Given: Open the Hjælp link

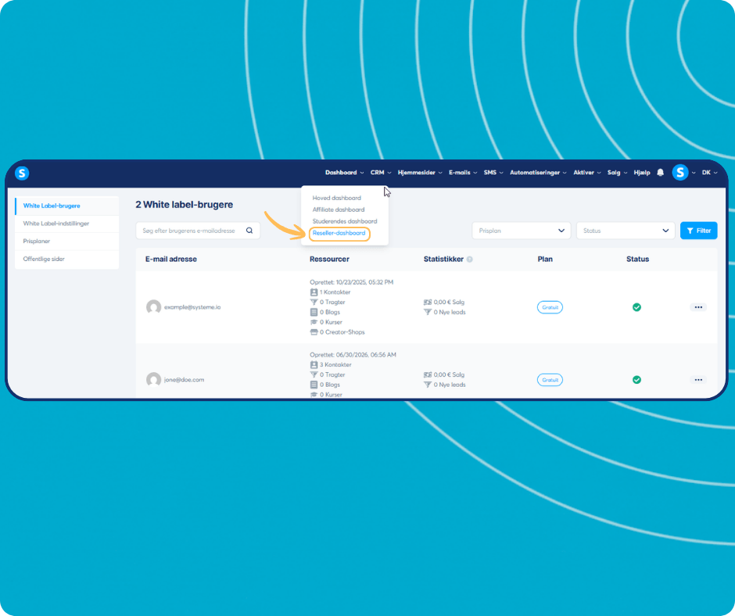Looking at the screenshot, I should (x=642, y=173).
